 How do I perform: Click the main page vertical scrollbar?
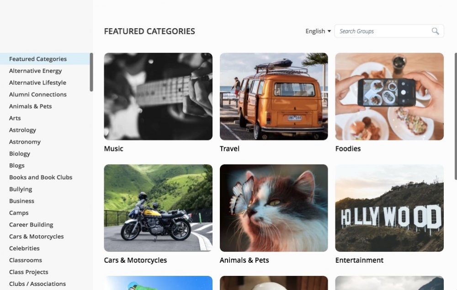pyautogui.click(x=455, y=116)
